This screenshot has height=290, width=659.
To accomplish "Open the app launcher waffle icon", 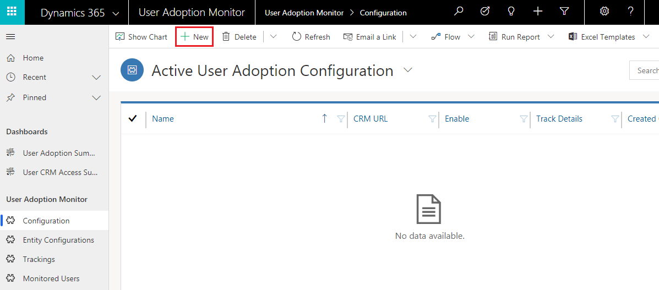I will click(x=12, y=12).
